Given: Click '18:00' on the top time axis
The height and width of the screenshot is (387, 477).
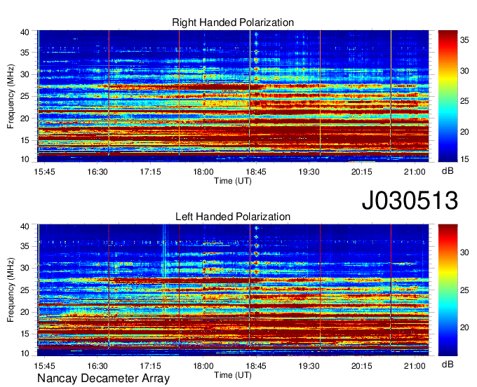Looking at the screenshot, I should (203, 172).
